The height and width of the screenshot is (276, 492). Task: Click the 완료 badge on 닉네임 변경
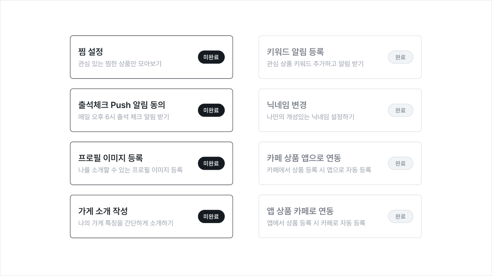tap(401, 110)
